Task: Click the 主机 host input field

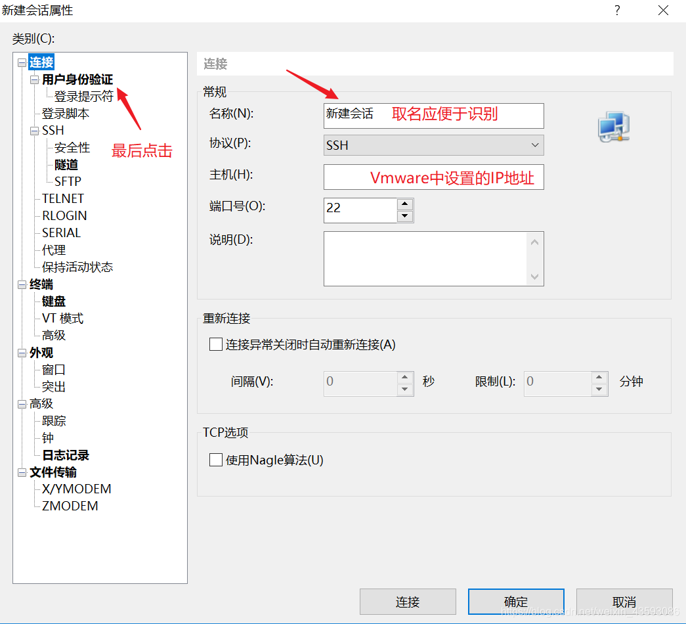Action: click(433, 177)
